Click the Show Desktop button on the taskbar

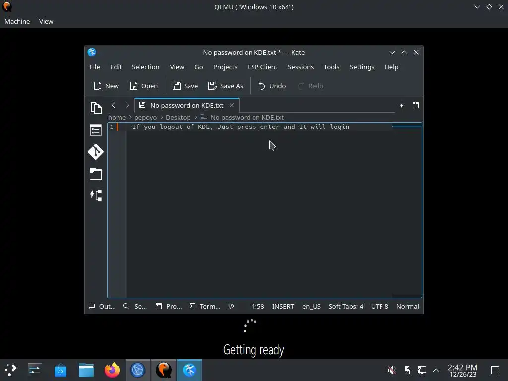point(495,370)
